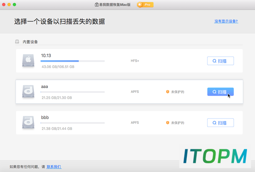Maximize the window with the green button
This screenshot has width=255, height=172.
click(14, 4)
